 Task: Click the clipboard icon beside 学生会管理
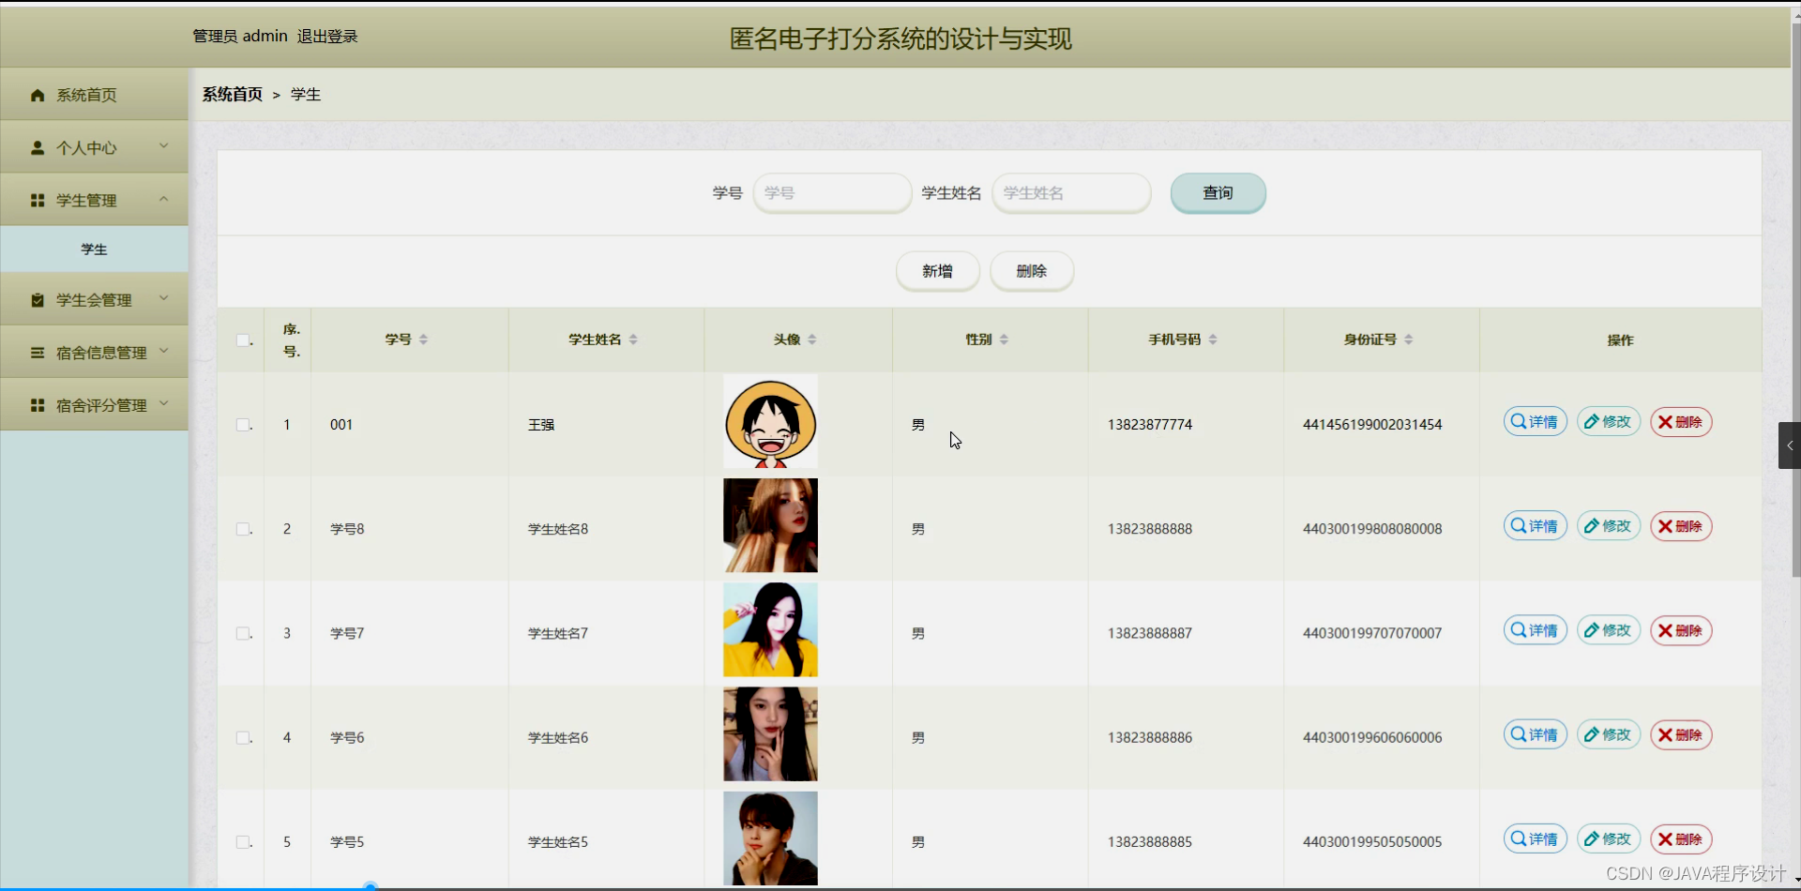(38, 300)
